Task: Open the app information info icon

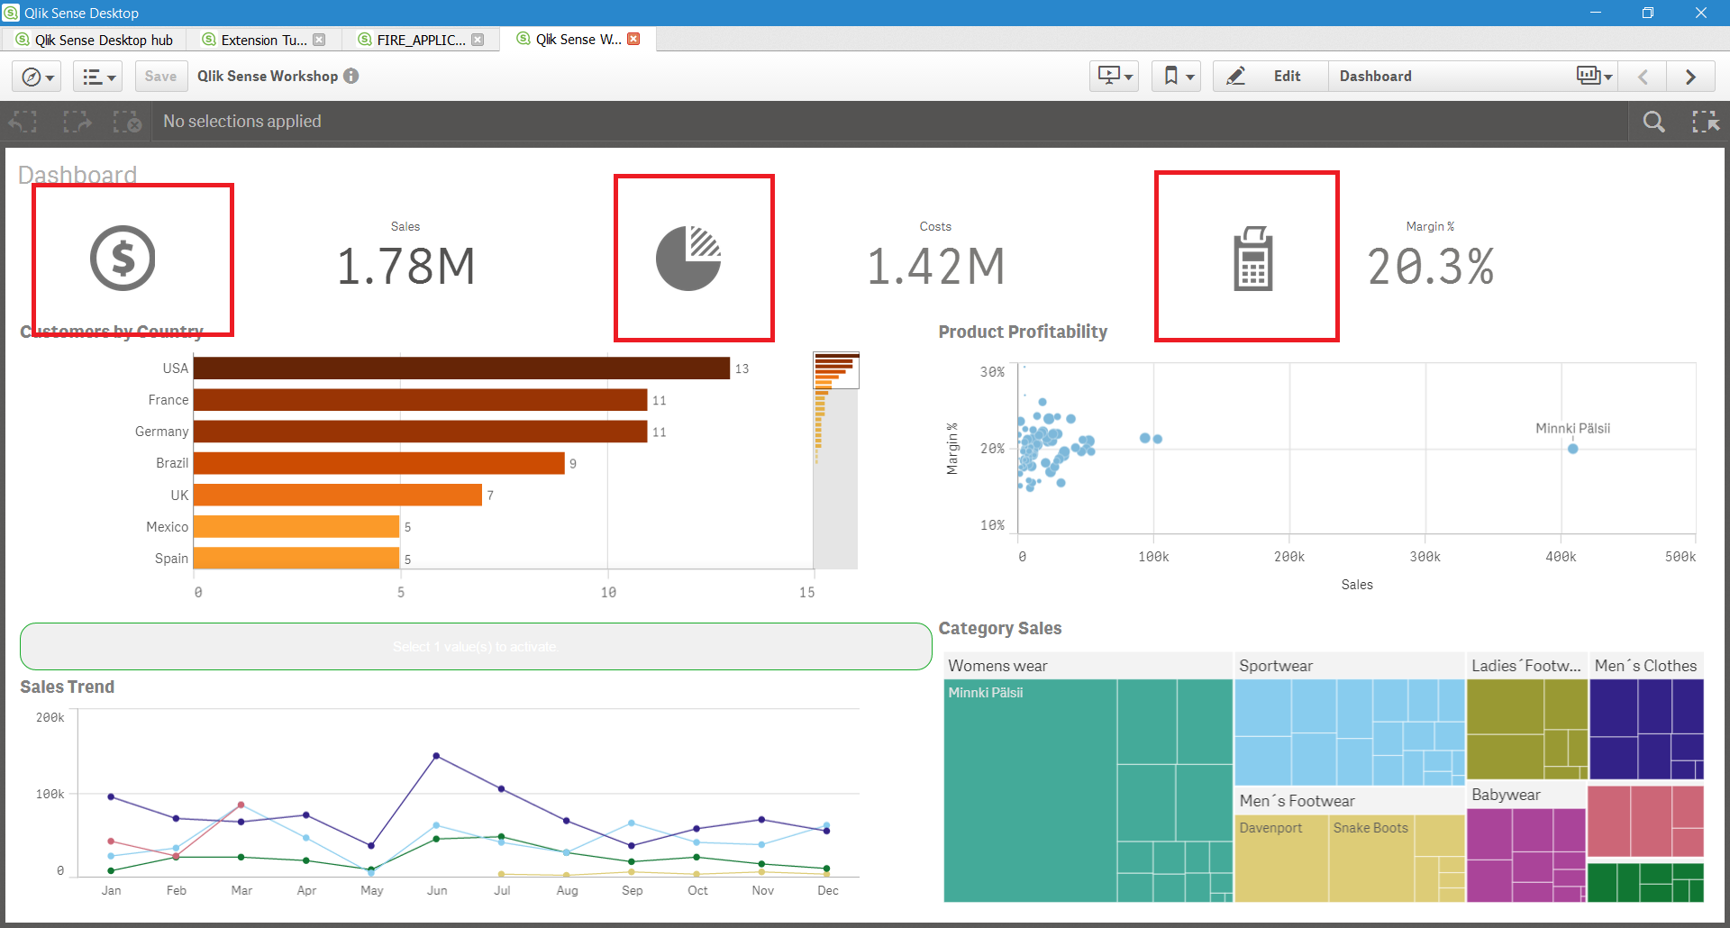Action: (x=351, y=76)
